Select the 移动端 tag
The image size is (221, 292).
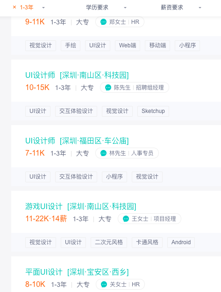(x=157, y=45)
